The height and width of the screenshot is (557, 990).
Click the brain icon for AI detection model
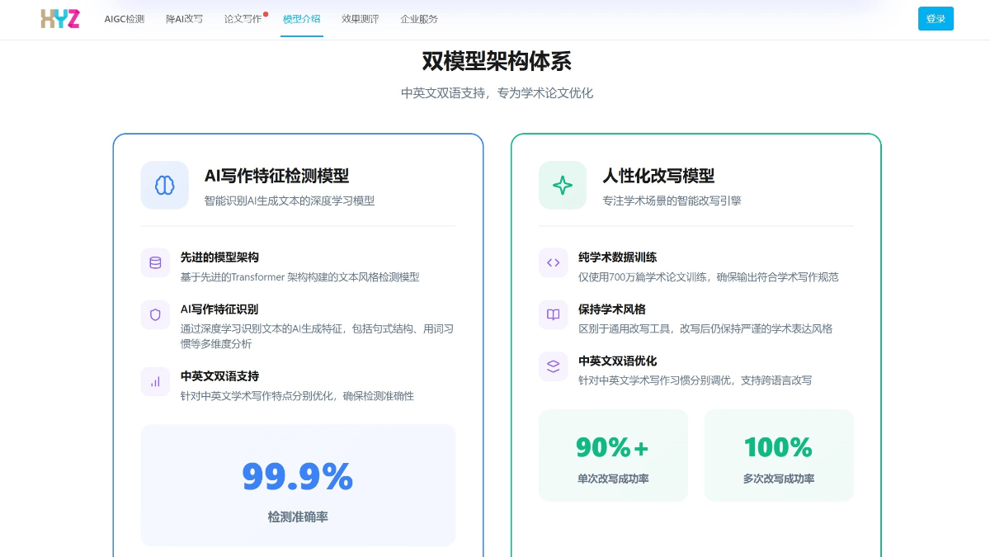[x=164, y=185]
